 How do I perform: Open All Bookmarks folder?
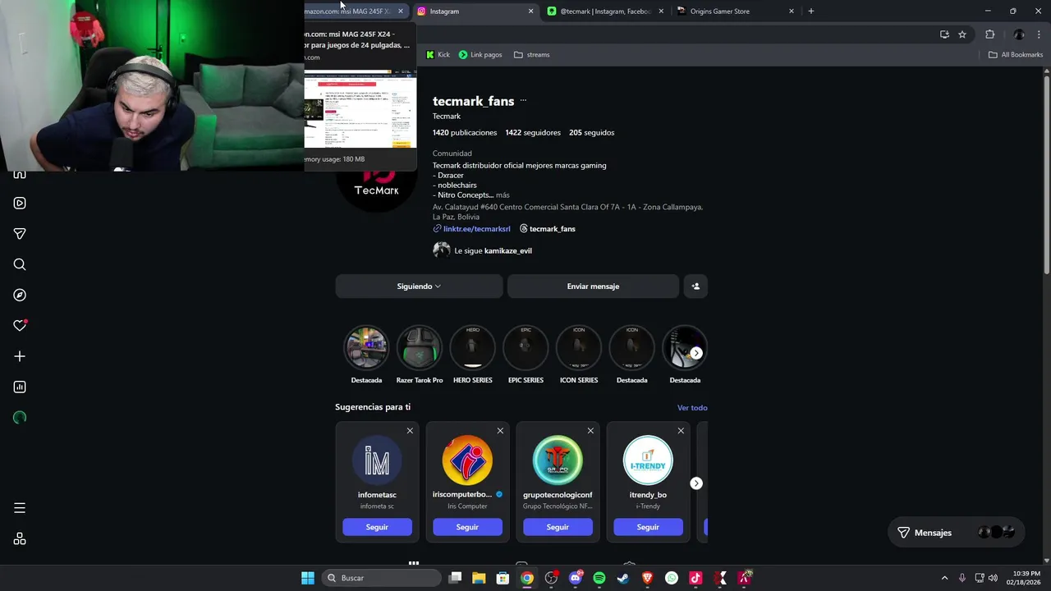click(1016, 55)
